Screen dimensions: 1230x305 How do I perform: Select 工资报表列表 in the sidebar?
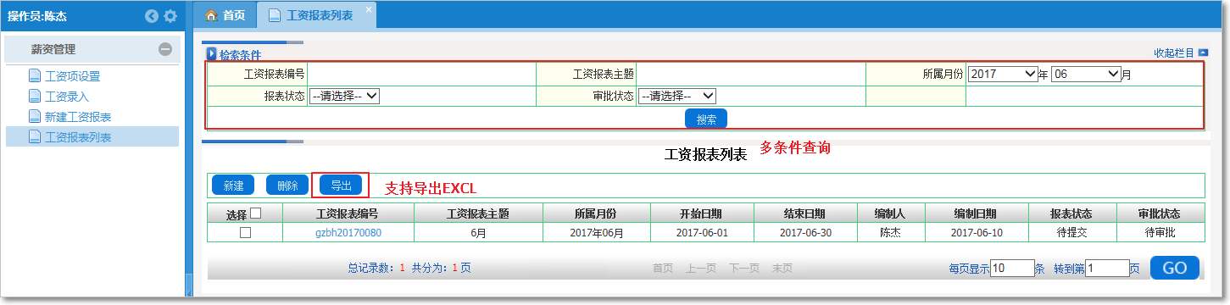pos(78,137)
